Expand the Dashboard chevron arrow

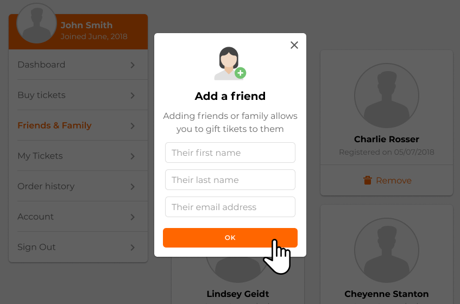[133, 65]
